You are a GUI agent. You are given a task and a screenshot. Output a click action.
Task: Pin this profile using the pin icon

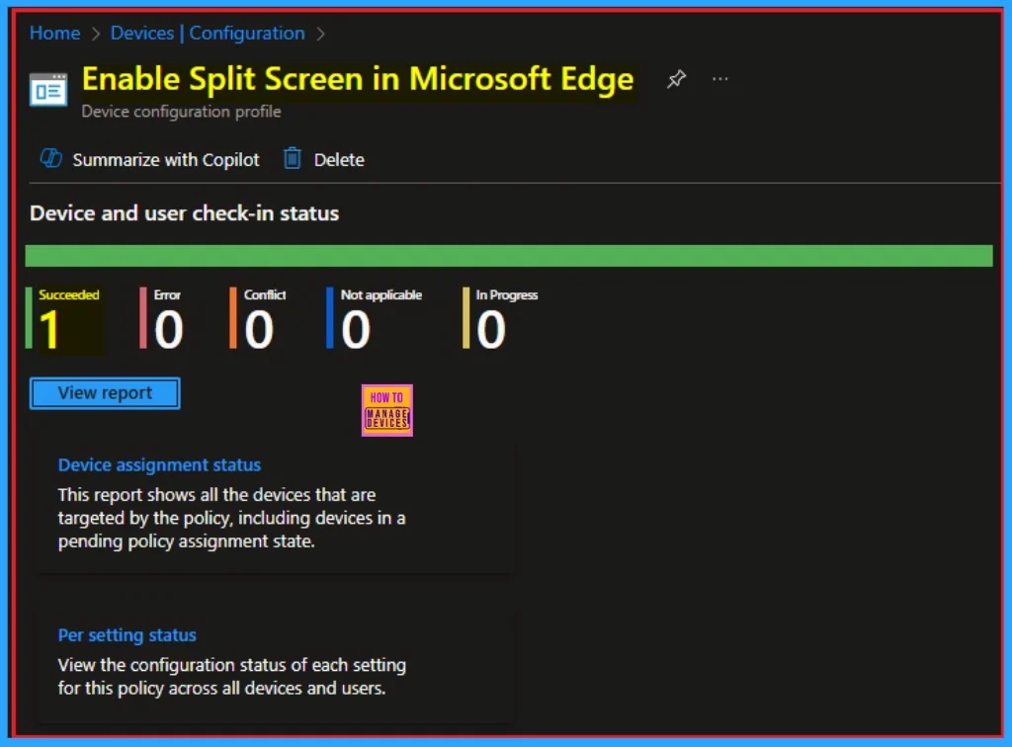tap(676, 79)
